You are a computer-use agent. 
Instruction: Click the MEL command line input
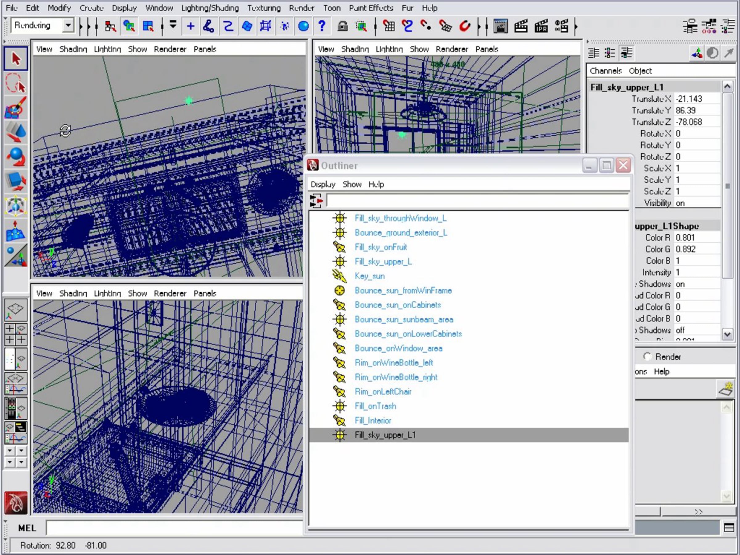point(174,528)
